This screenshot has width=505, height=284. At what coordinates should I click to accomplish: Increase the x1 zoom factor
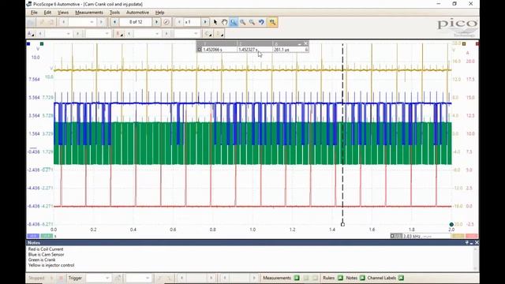click(x=205, y=22)
